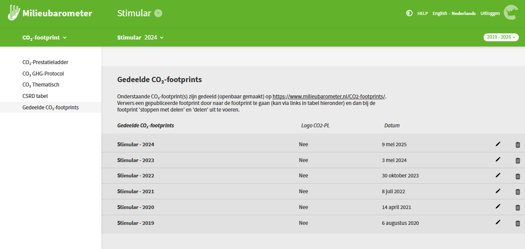Open the Stimular - 2021 footprint link

pos(136,191)
